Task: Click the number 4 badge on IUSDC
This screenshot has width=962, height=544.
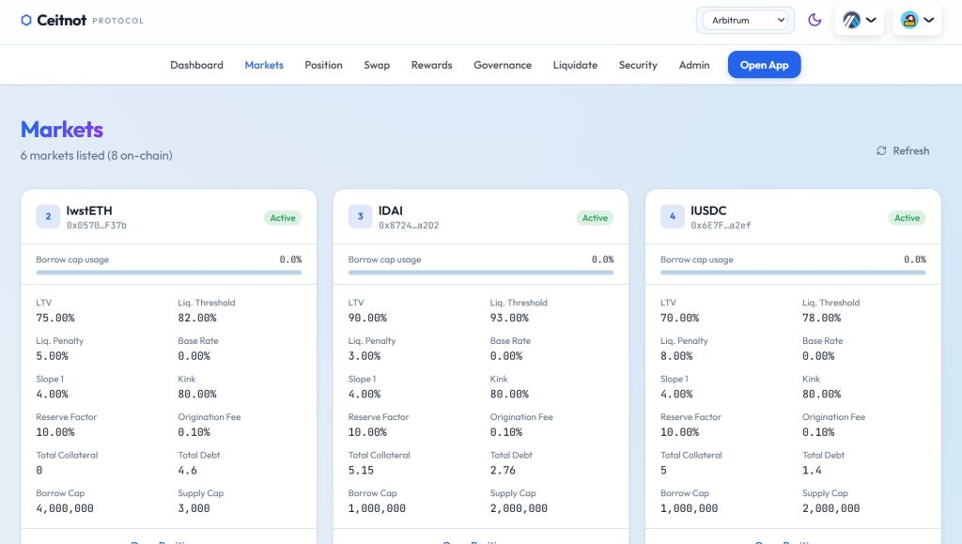Action: 673,216
